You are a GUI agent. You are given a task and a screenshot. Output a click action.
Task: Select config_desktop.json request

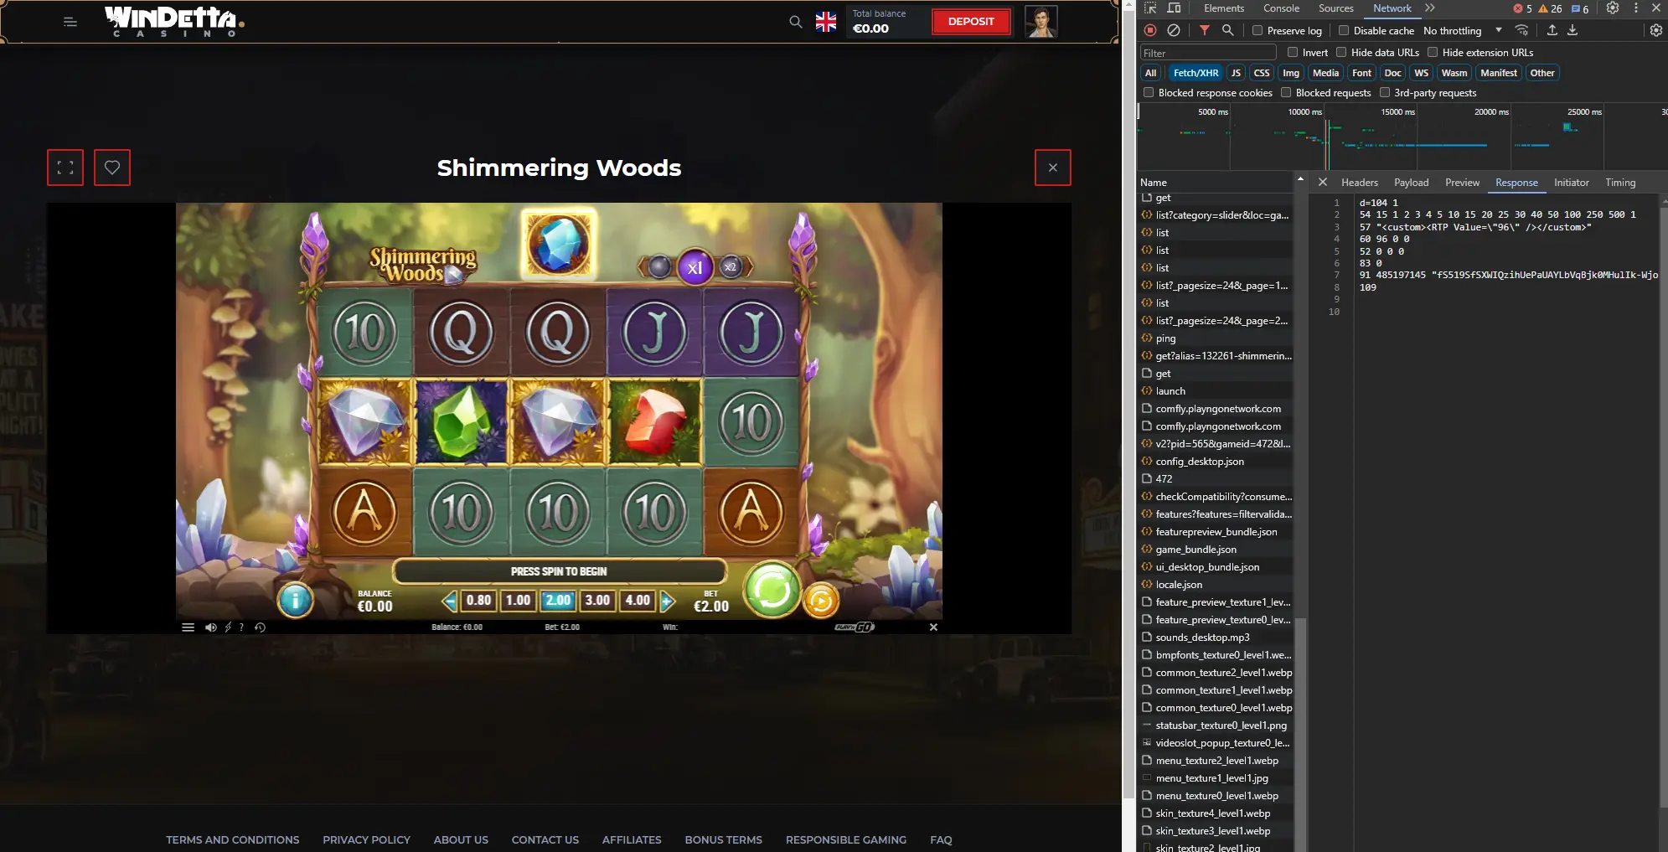[x=1216, y=462]
